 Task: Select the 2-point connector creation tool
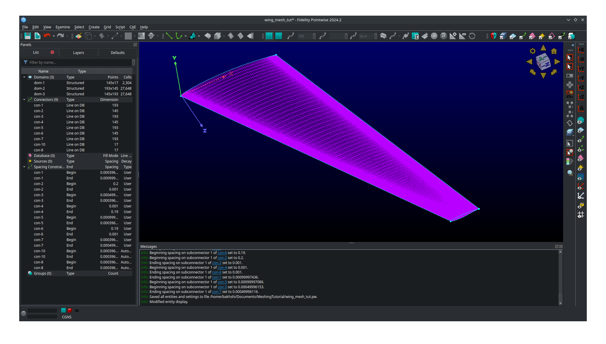(169, 36)
